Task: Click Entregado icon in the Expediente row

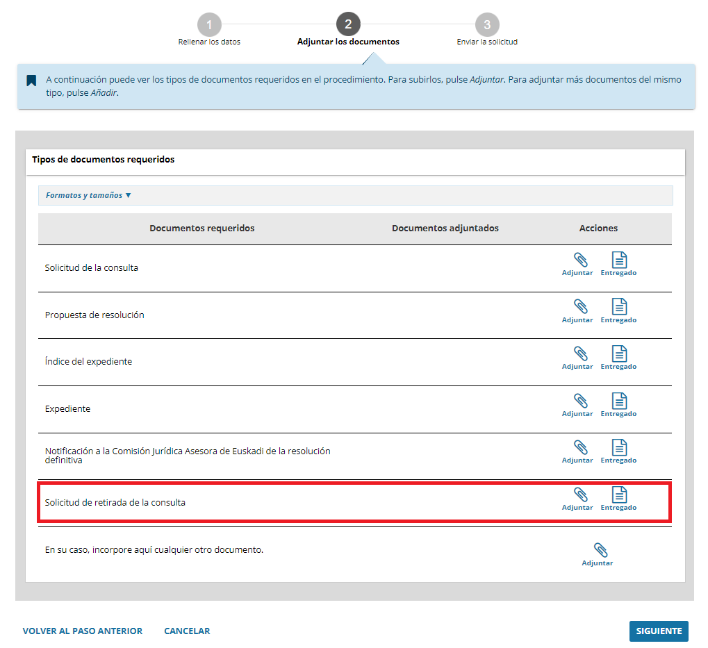Action: 618,404
